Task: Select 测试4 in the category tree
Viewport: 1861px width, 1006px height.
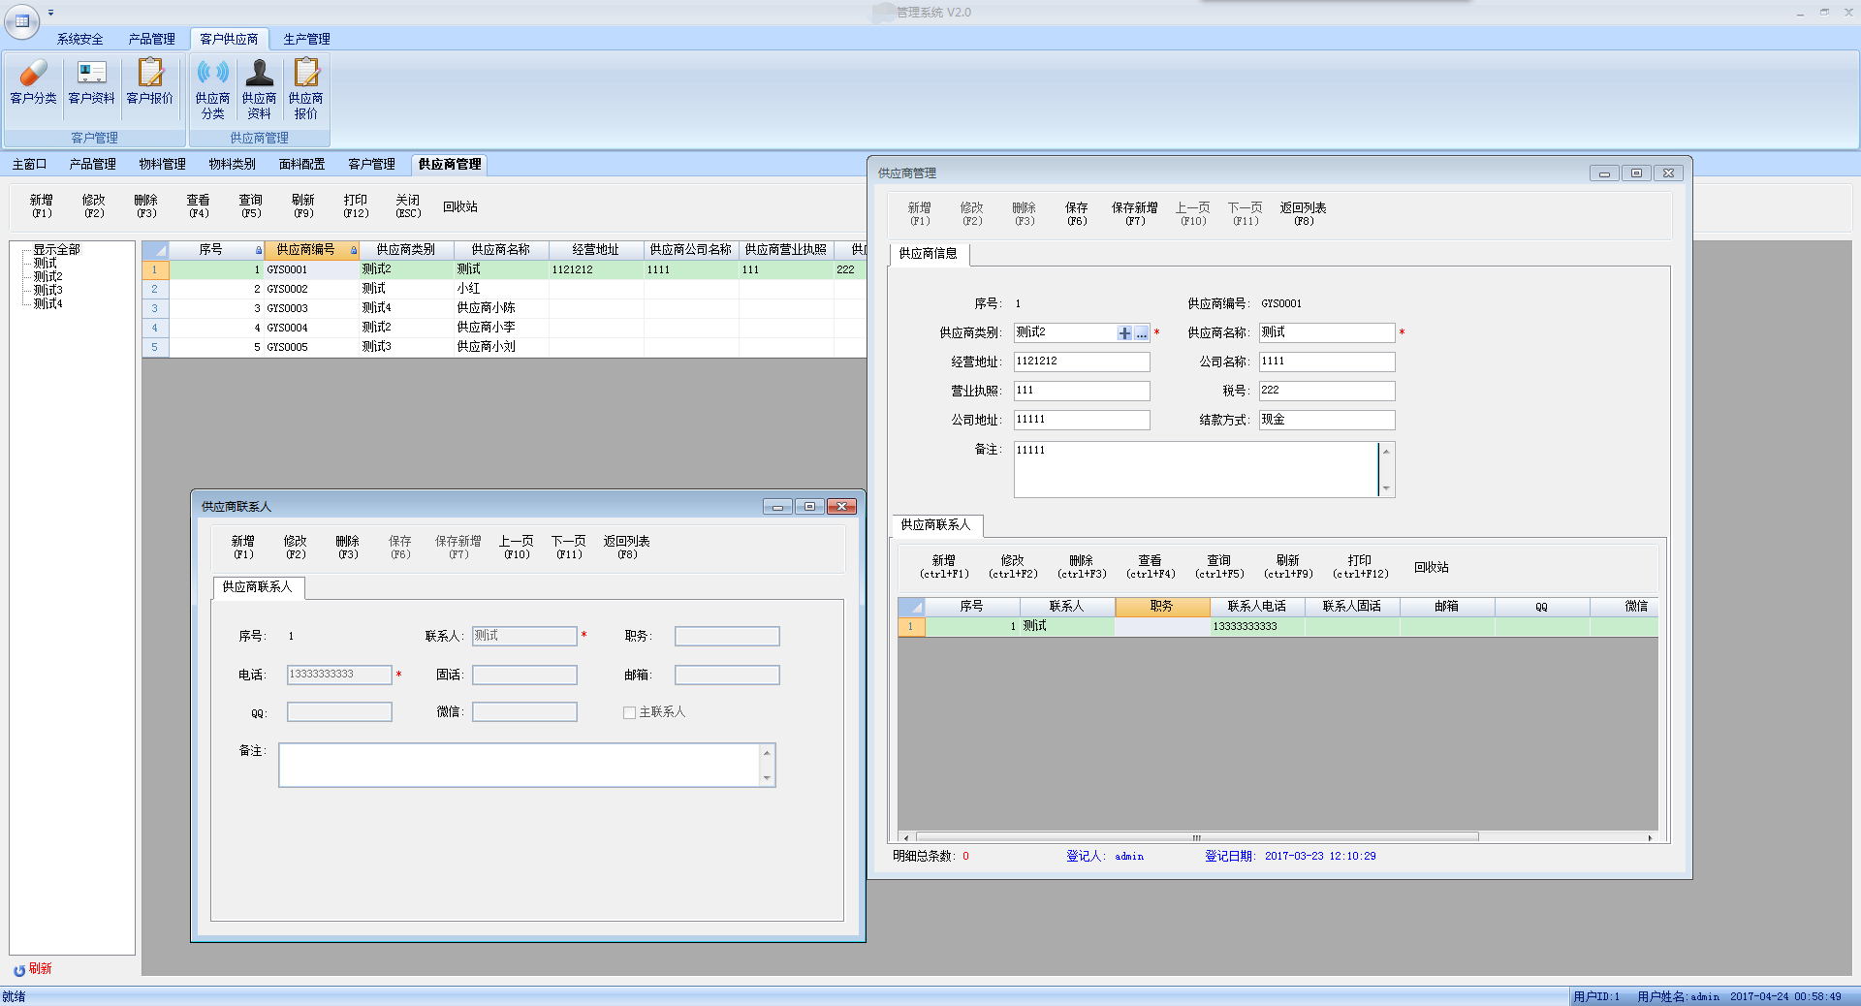Action: 47,303
